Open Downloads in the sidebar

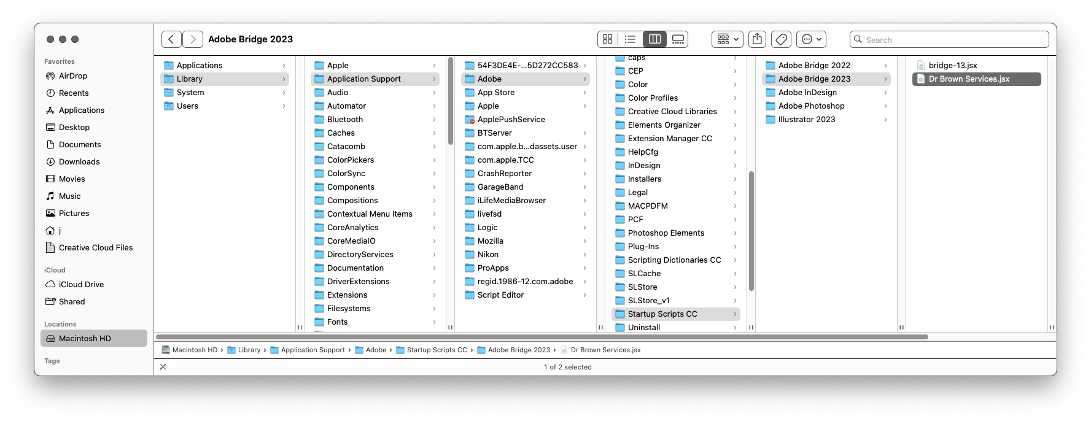[x=94, y=162]
